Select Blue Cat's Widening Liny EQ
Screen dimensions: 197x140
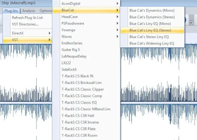point(152,44)
